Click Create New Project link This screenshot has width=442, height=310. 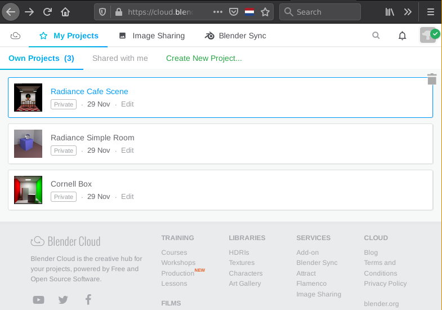(x=204, y=58)
